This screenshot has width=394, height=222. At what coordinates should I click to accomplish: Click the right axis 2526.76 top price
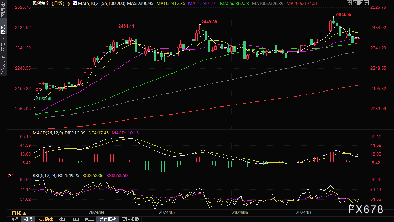(x=378, y=7)
